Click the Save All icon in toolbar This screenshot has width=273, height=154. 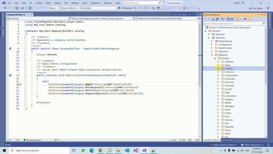30,8
